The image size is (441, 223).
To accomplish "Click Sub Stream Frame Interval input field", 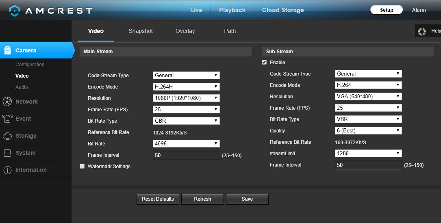I will pyautogui.click(x=368, y=165).
